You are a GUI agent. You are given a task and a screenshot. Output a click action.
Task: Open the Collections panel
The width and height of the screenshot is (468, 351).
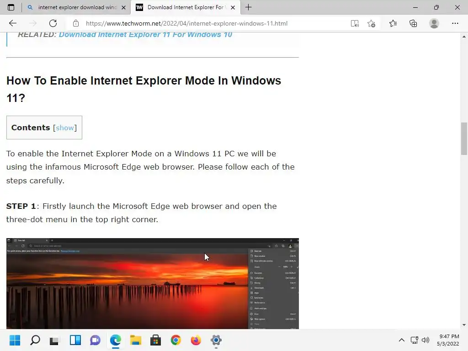[x=413, y=23]
